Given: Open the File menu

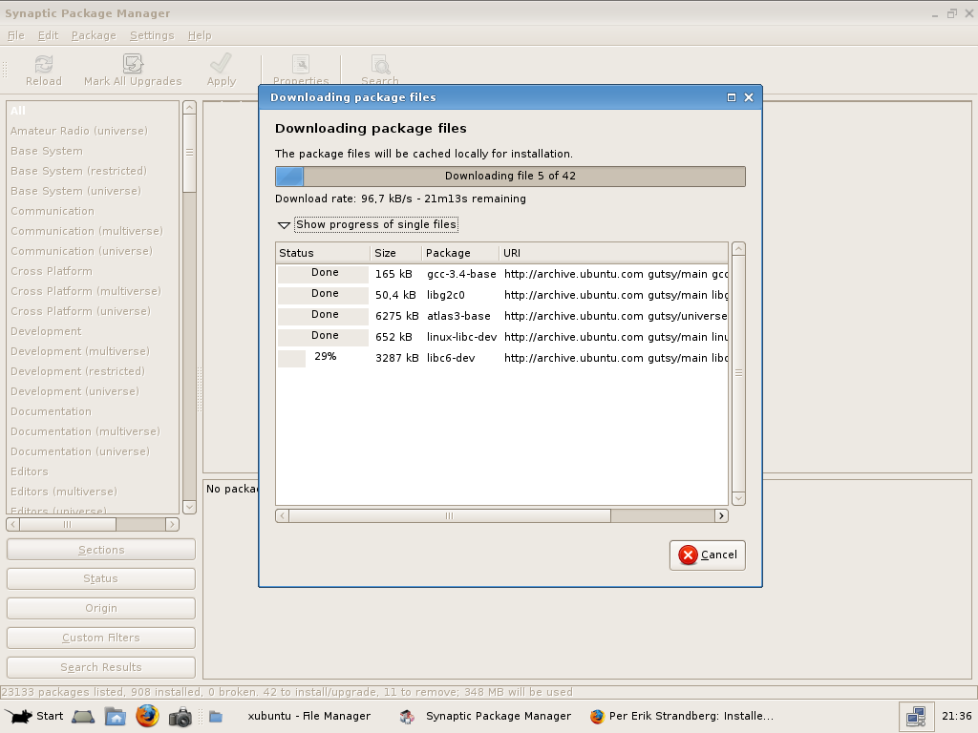Looking at the screenshot, I should (x=16, y=35).
